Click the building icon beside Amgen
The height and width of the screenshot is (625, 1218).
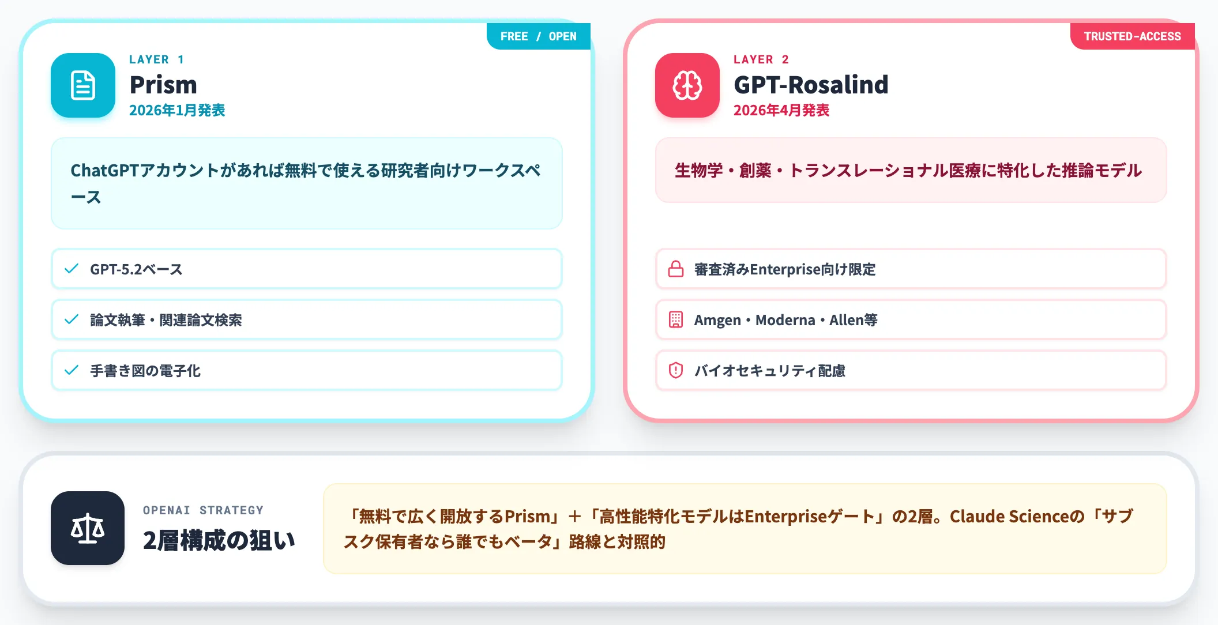[676, 320]
